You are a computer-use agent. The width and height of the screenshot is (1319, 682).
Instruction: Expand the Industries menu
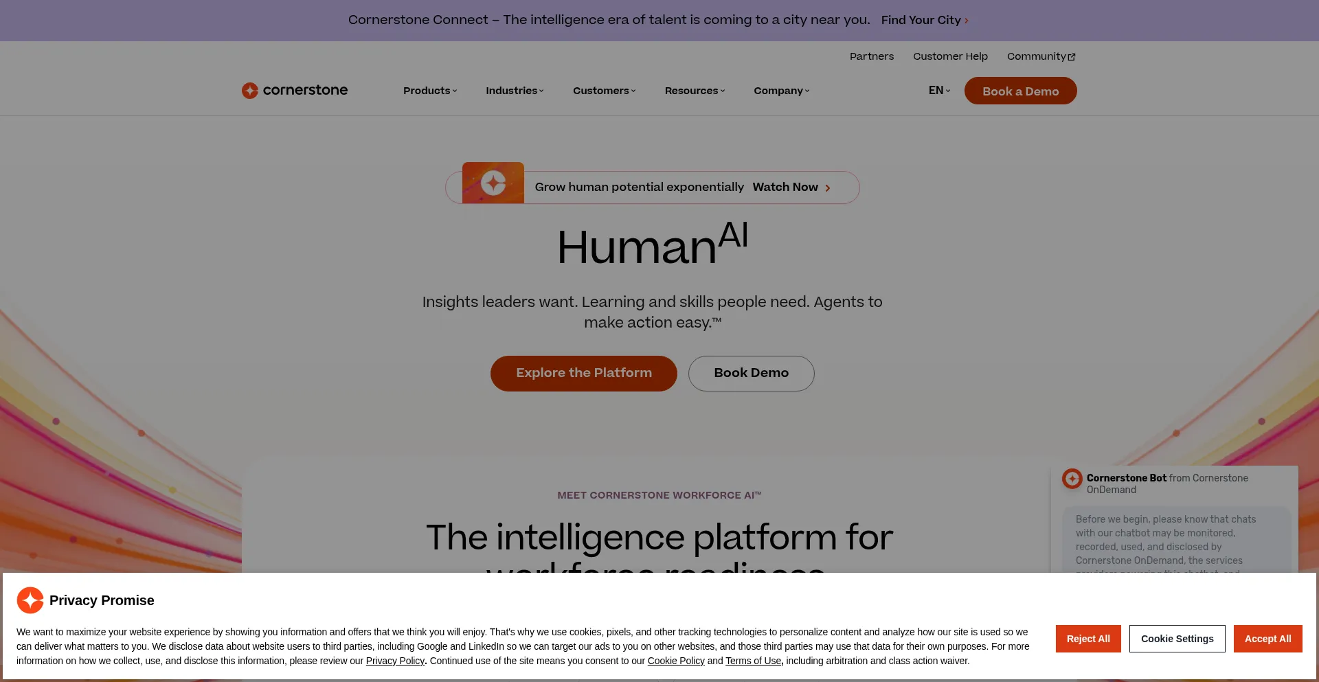coord(515,91)
